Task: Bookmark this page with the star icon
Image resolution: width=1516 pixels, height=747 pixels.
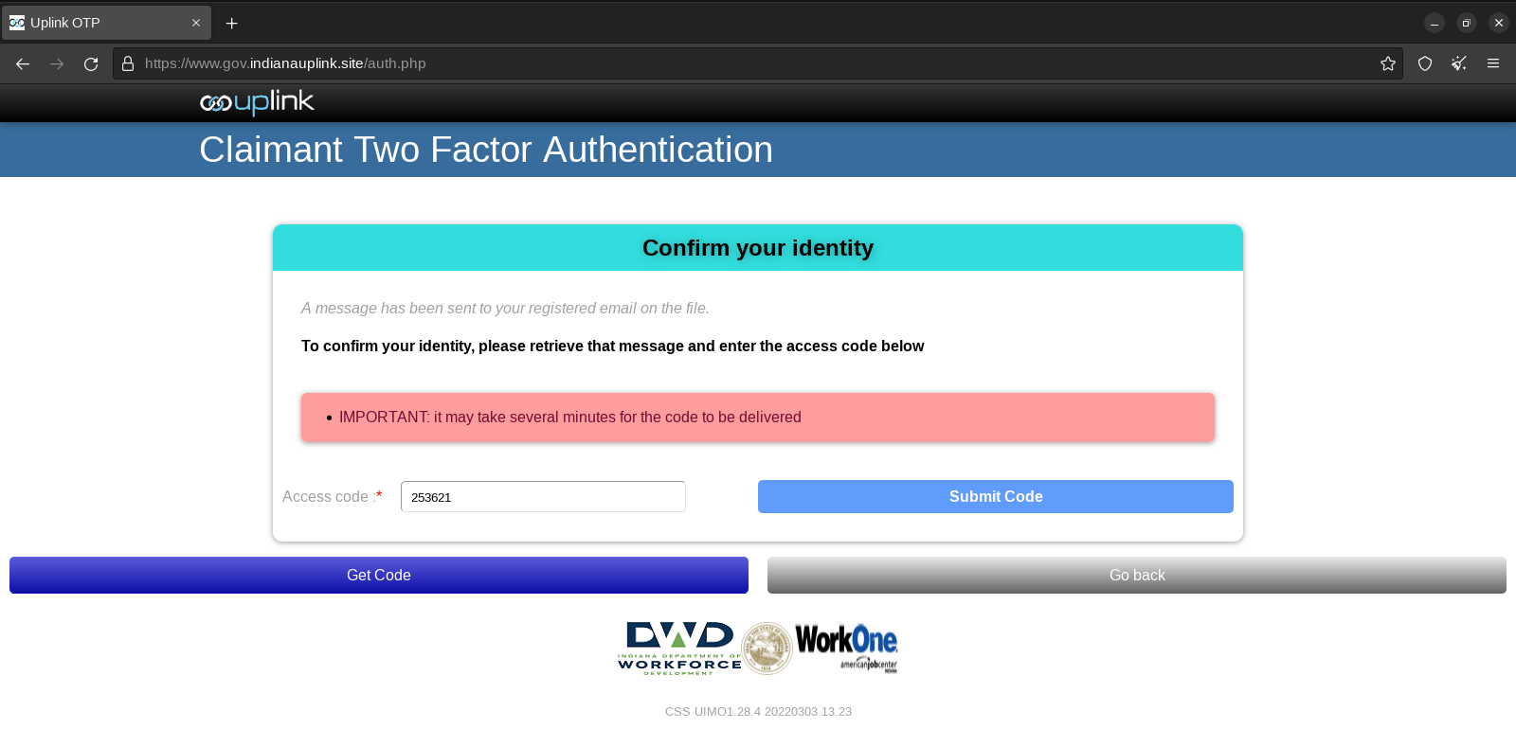Action: [x=1388, y=63]
